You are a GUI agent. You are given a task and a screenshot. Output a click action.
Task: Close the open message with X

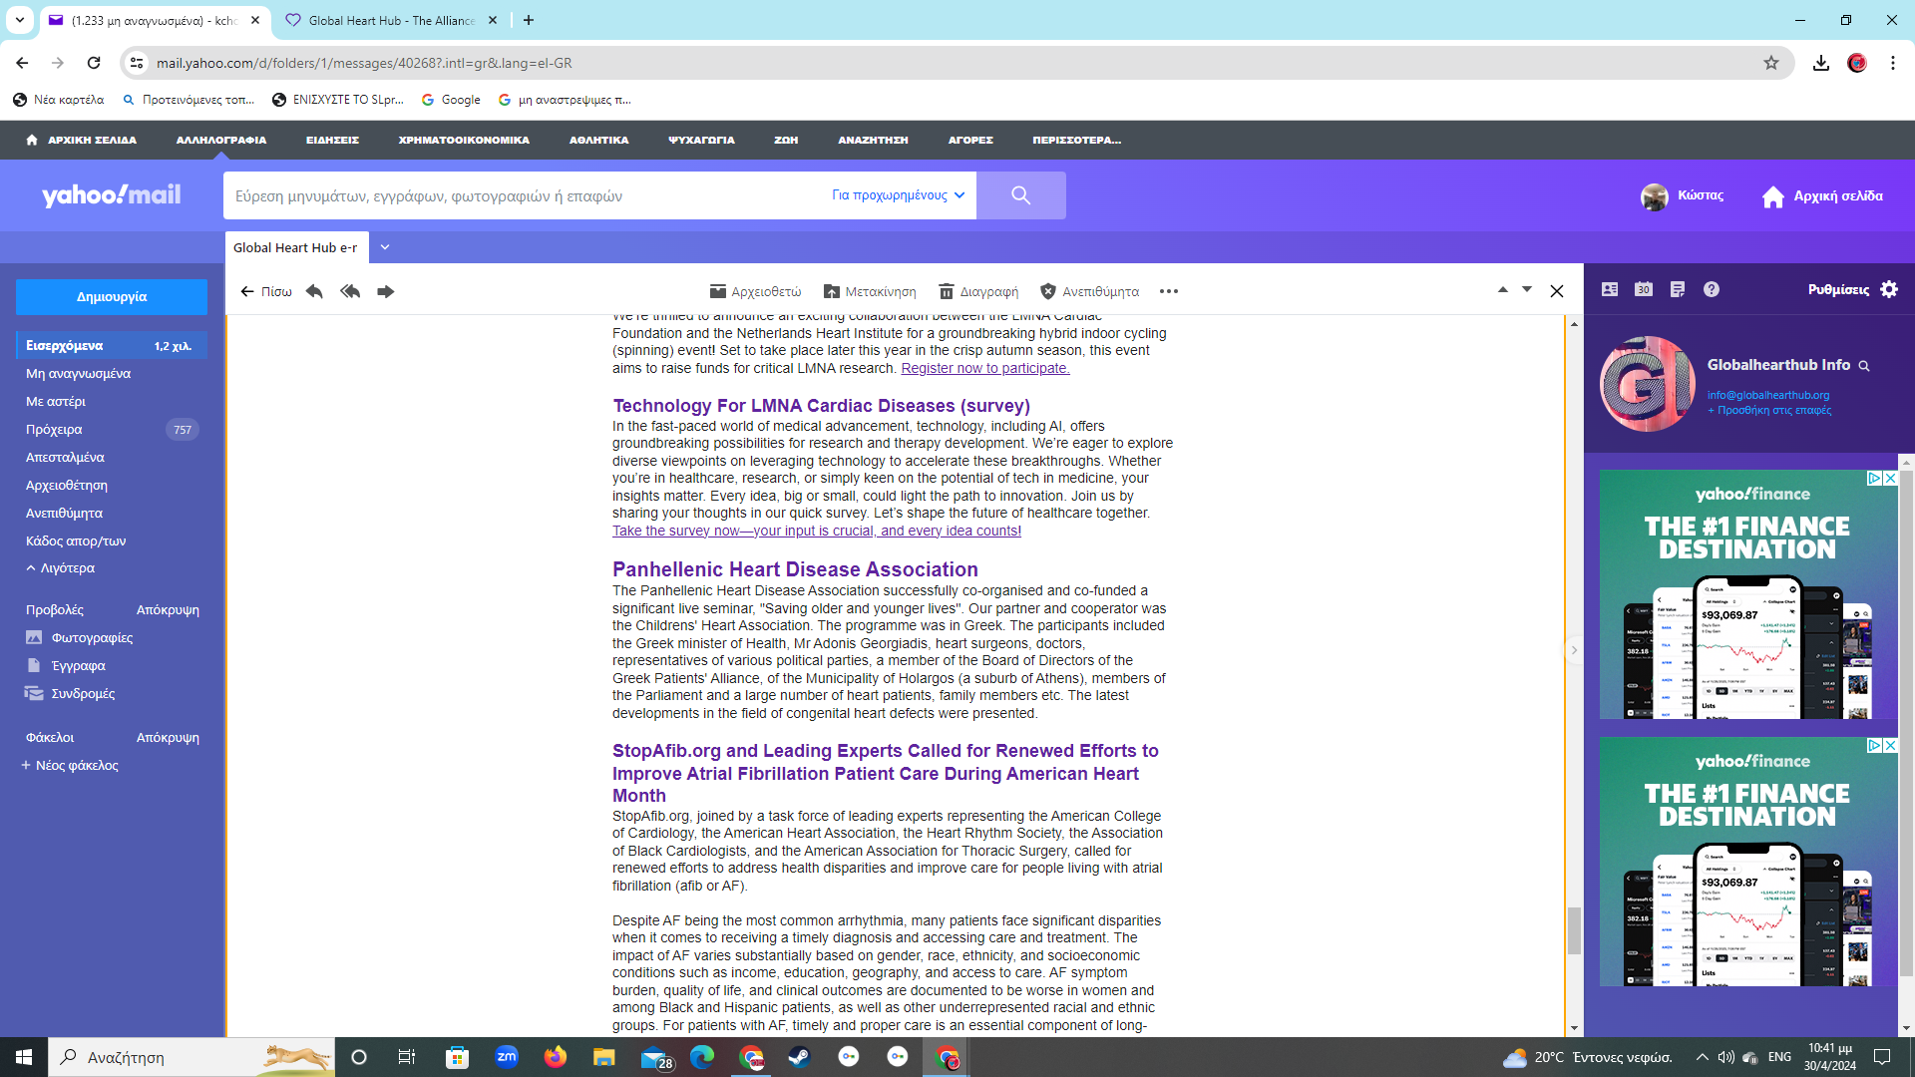(1557, 291)
